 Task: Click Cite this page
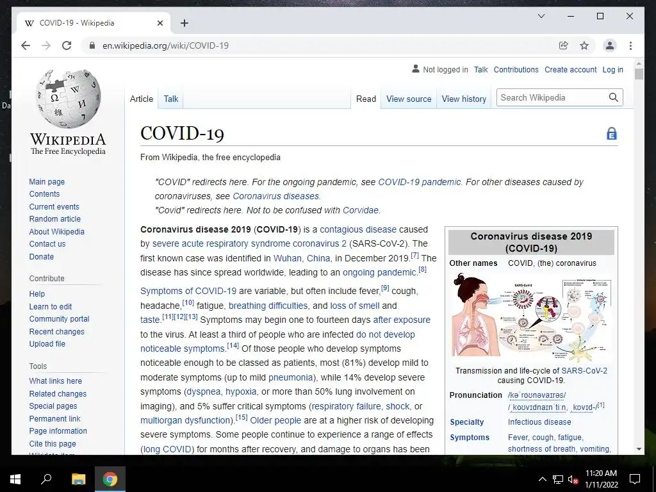click(x=53, y=443)
